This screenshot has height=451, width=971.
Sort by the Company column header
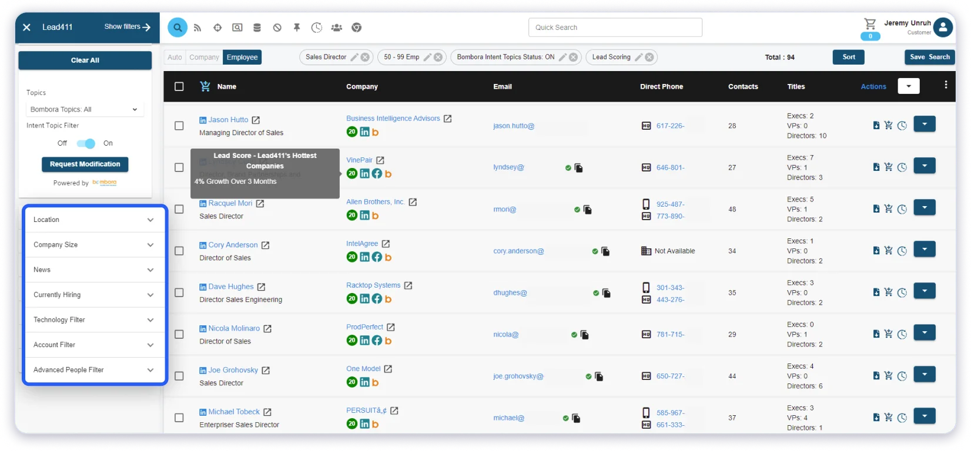click(x=362, y=86)
